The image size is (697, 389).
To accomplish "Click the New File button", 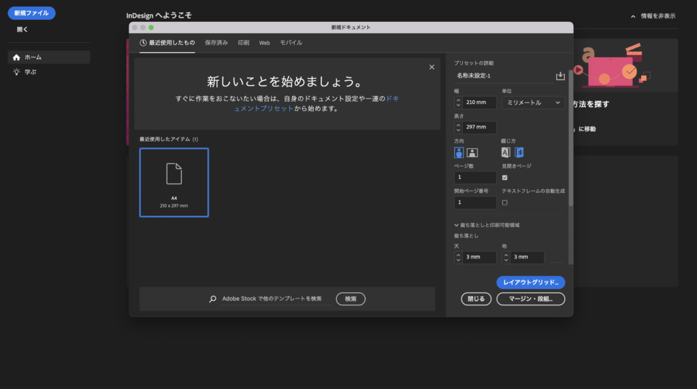I will coord(31,14).
